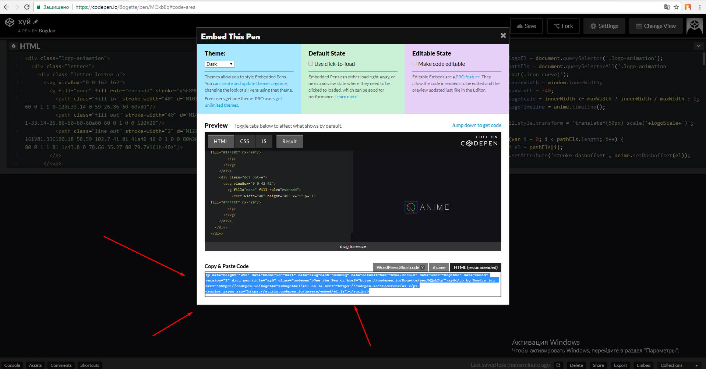Open HTML editor settings gear icon
Screen dimensions: 706x369
click(x=14, y=46)
